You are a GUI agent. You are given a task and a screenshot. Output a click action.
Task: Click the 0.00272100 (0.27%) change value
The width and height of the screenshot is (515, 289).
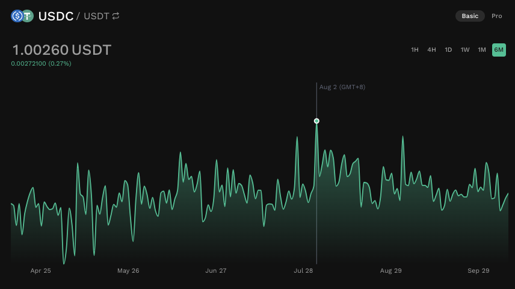click(41, 63)
